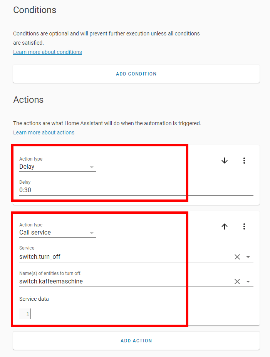The height and width of the screenshot is (357, 270).
Task: Open the entity name dropdown arrow
Action: click(x=248, y=281)
